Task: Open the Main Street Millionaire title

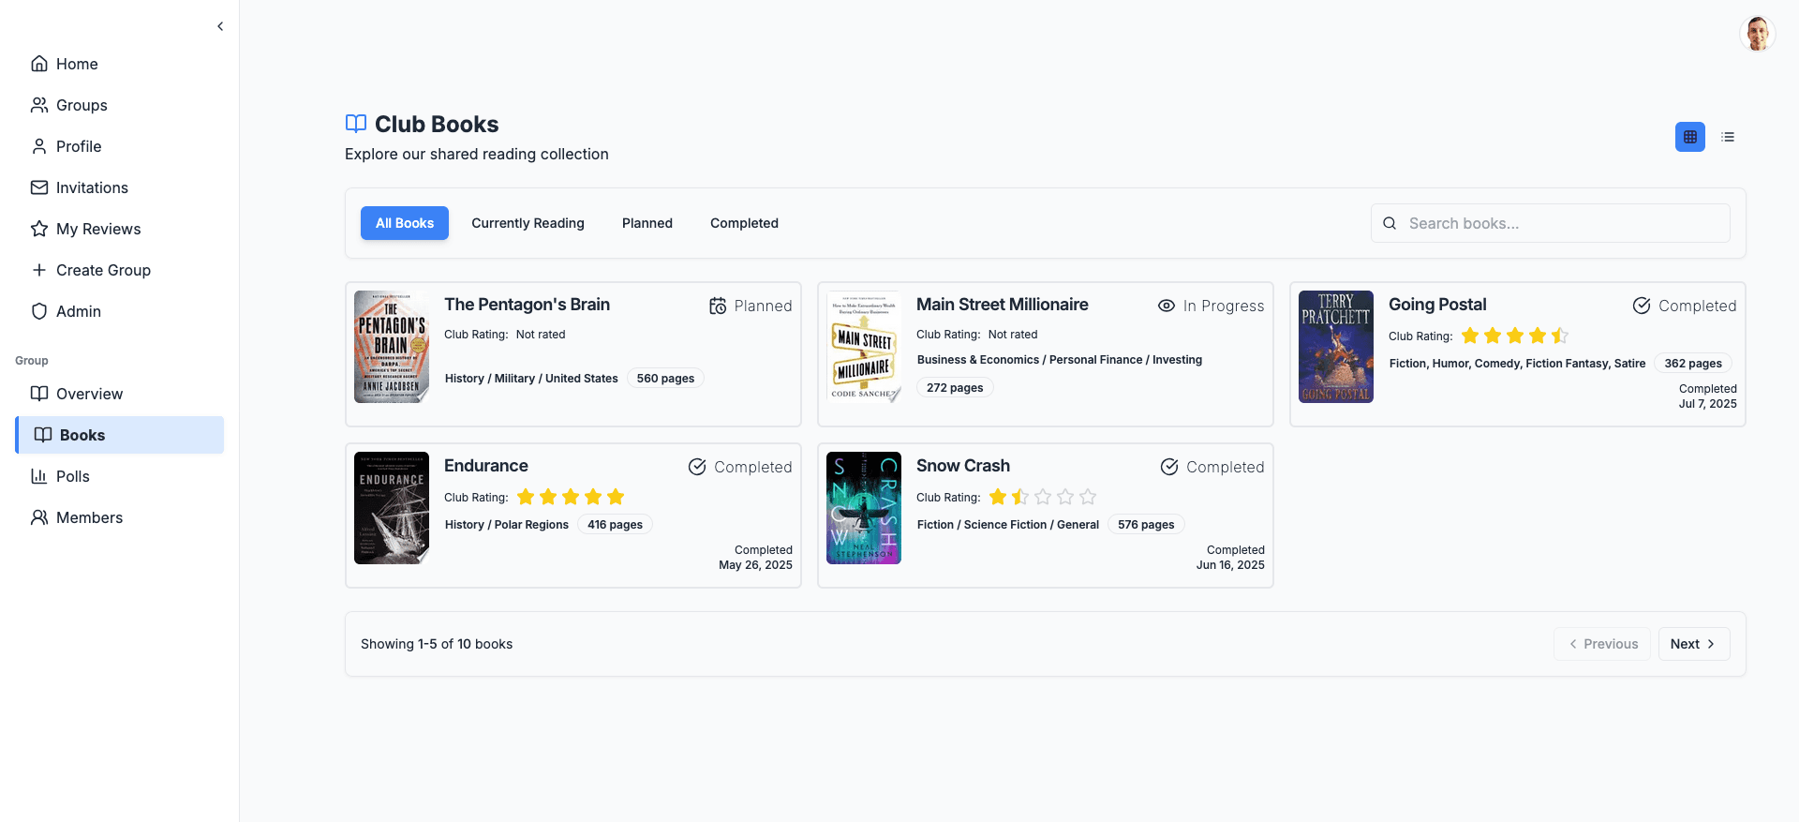Action: (x=1003, y=305)
